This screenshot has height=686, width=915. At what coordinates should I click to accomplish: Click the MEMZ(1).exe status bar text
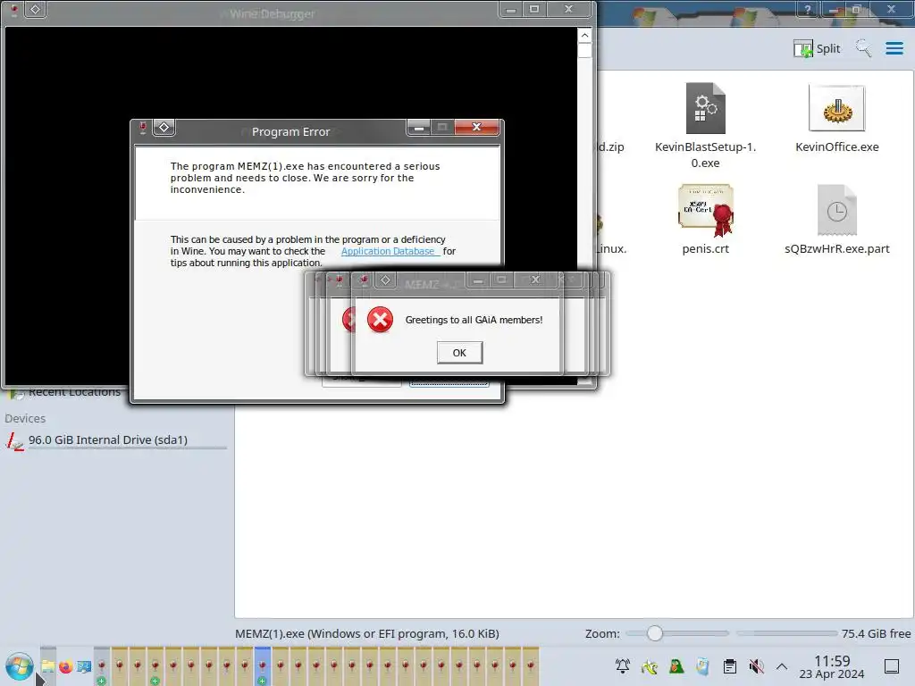tap(367, 633)
